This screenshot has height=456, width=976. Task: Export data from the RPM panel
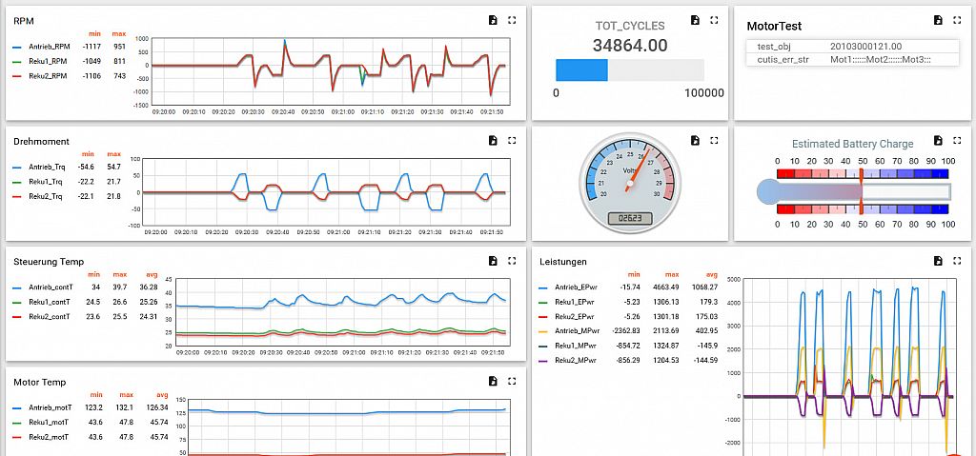coord(493,20)
